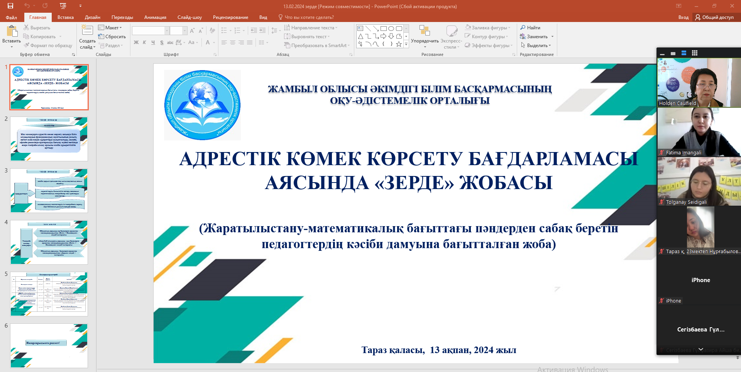Select the down block arrow shape
The image size is (741, 372).
pos(391,36)
